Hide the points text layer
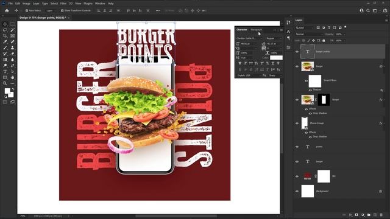 (x=297, y=147)
